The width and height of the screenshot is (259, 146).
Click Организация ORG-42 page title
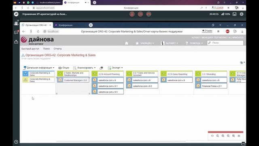click(60, 55)
